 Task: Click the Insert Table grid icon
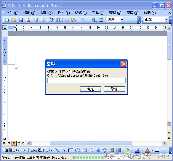pyautogui.click(x=101, y=20)
